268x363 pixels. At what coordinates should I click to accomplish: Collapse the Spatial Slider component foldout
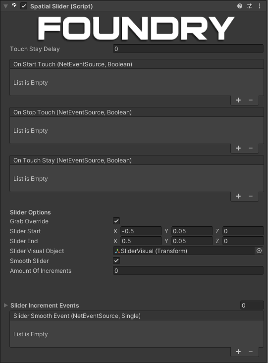pos(6,6)
